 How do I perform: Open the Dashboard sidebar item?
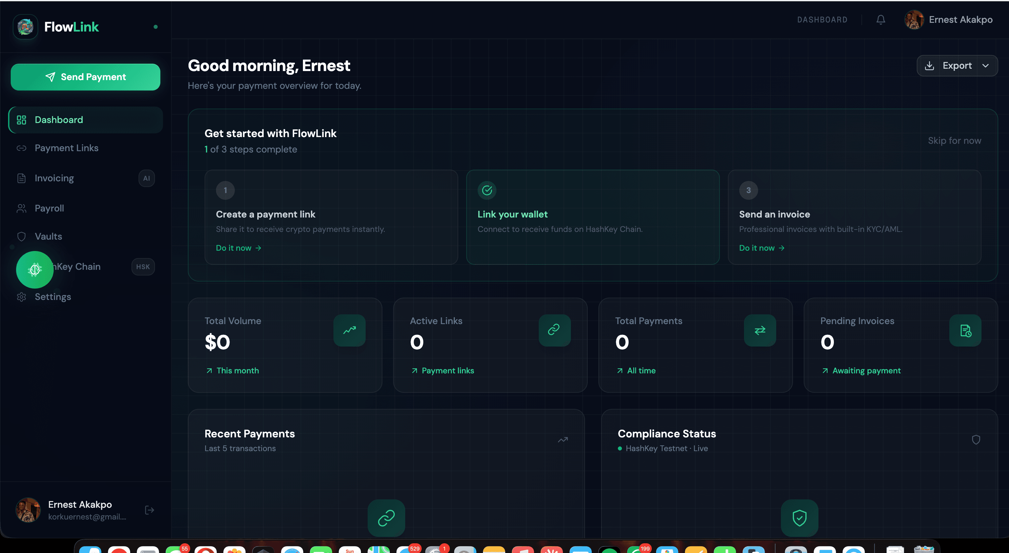tap(86, 120)
